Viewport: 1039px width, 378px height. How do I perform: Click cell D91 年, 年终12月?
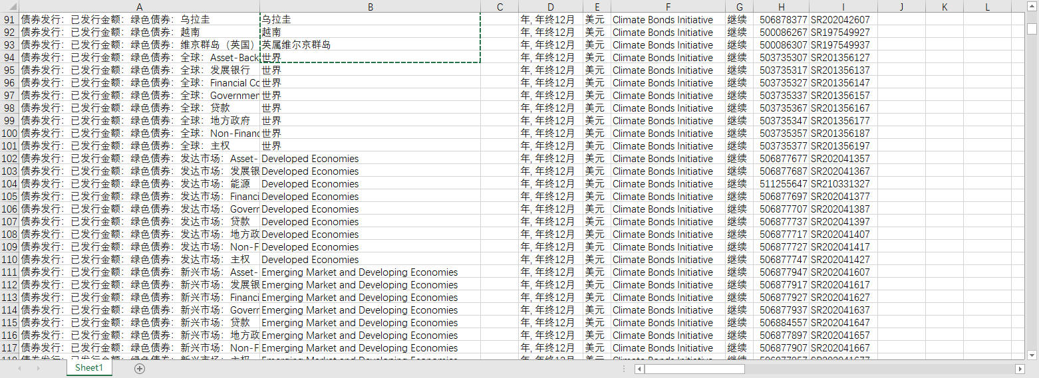[551, 20]
